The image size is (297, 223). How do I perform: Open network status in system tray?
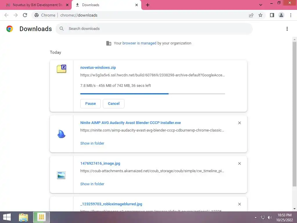pyautogui.click(x=263, y=217)
